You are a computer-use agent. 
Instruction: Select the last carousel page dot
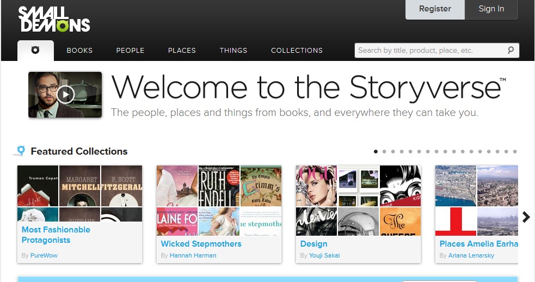[x=515, y=151]
